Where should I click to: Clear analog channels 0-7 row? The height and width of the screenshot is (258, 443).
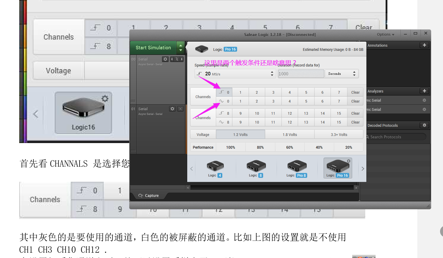[355, 101]
